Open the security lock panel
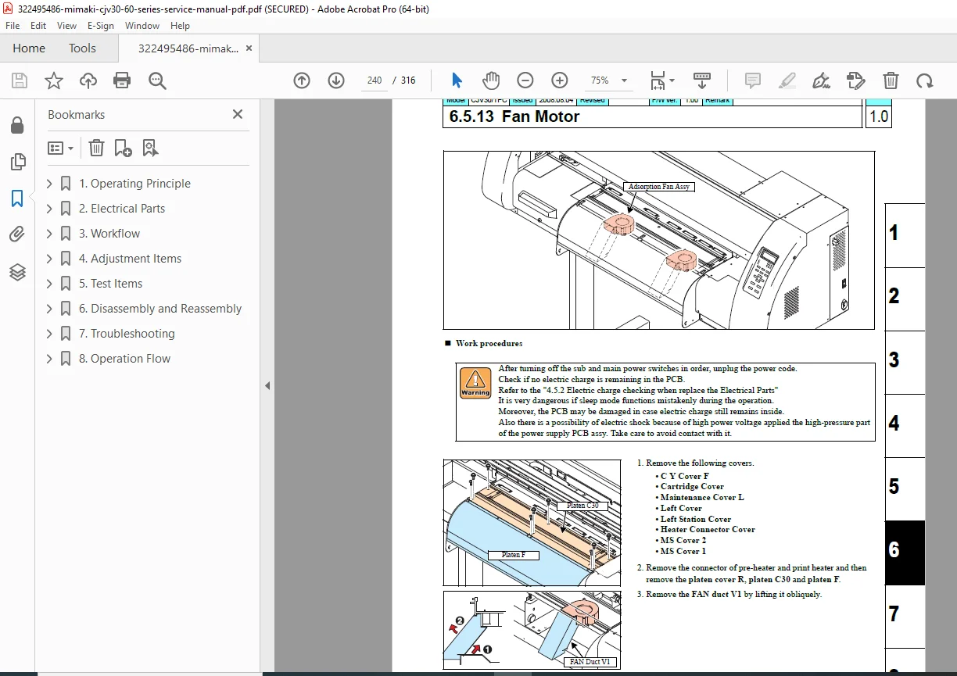This screenshot has height=676, width=957. [17, 125]
